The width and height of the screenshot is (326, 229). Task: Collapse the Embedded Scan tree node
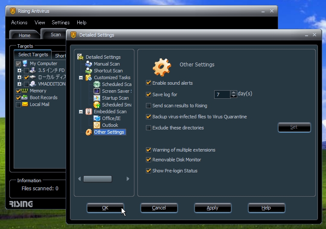(81, 112)
